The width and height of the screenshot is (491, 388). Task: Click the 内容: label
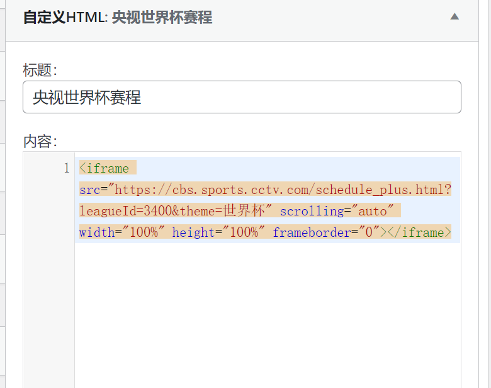pyautogui.click(x=40, y=141)
